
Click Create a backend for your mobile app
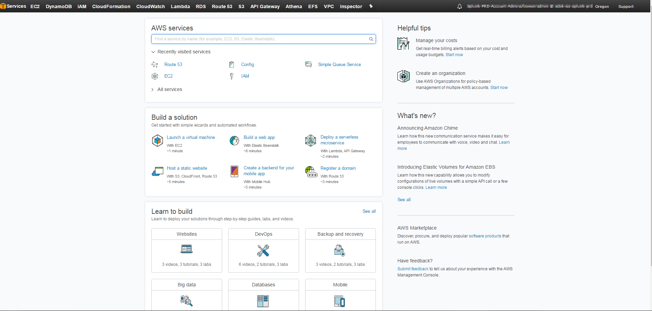(269, 171)
